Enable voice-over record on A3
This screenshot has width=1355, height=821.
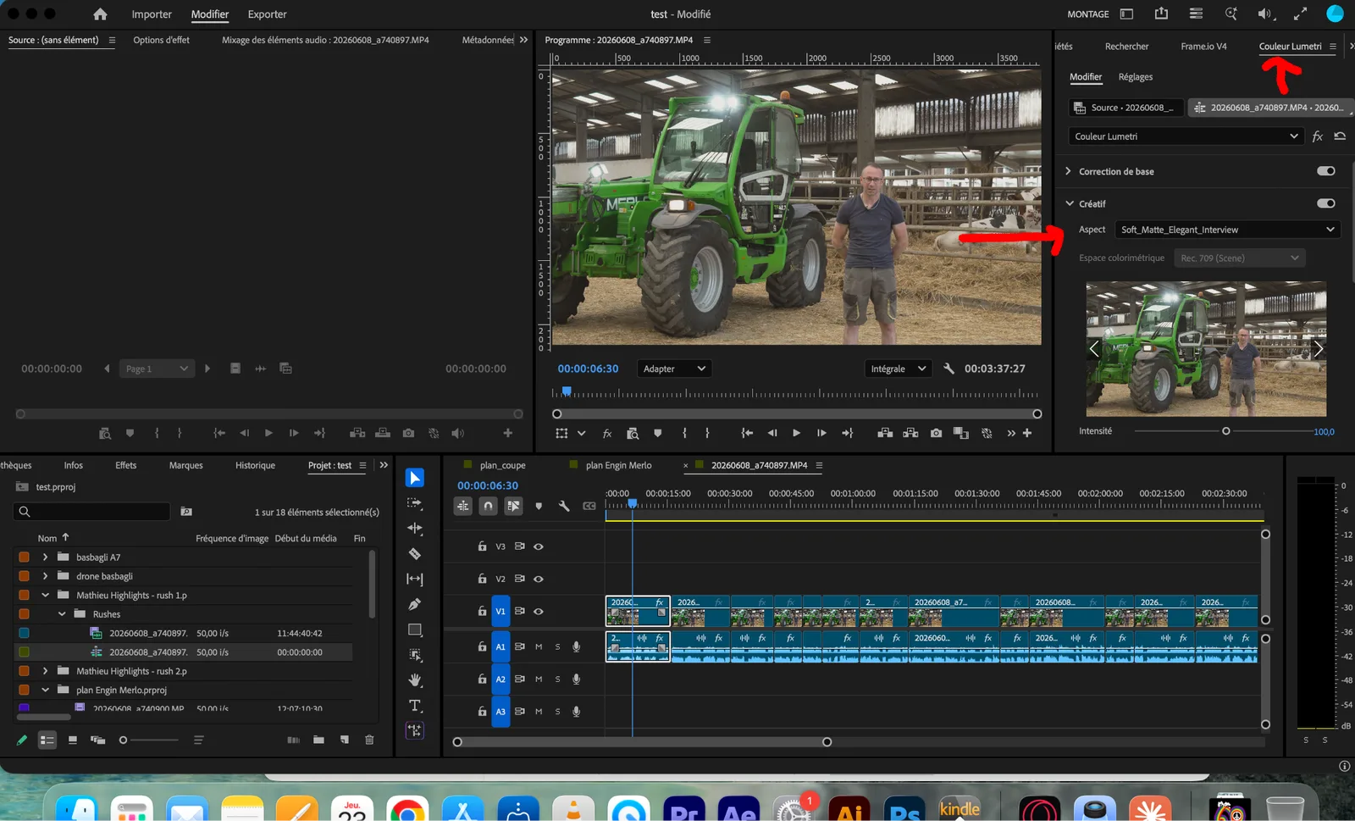click(x=576, y=711)
